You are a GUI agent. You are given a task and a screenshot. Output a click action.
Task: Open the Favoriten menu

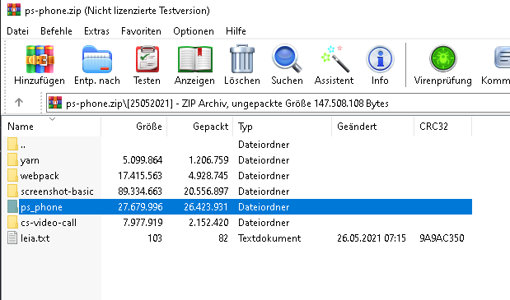141,31
